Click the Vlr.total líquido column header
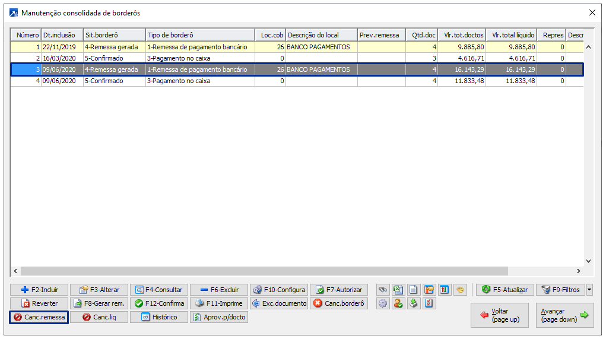Screen dimensions: 606x339 point(511,35)
